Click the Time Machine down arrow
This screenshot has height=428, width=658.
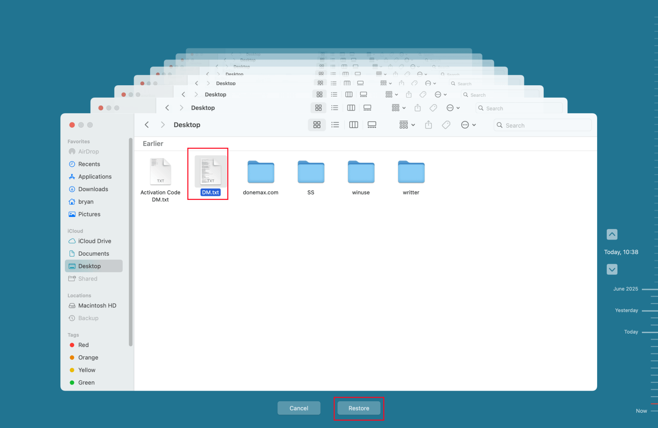[x=612, y=269]
